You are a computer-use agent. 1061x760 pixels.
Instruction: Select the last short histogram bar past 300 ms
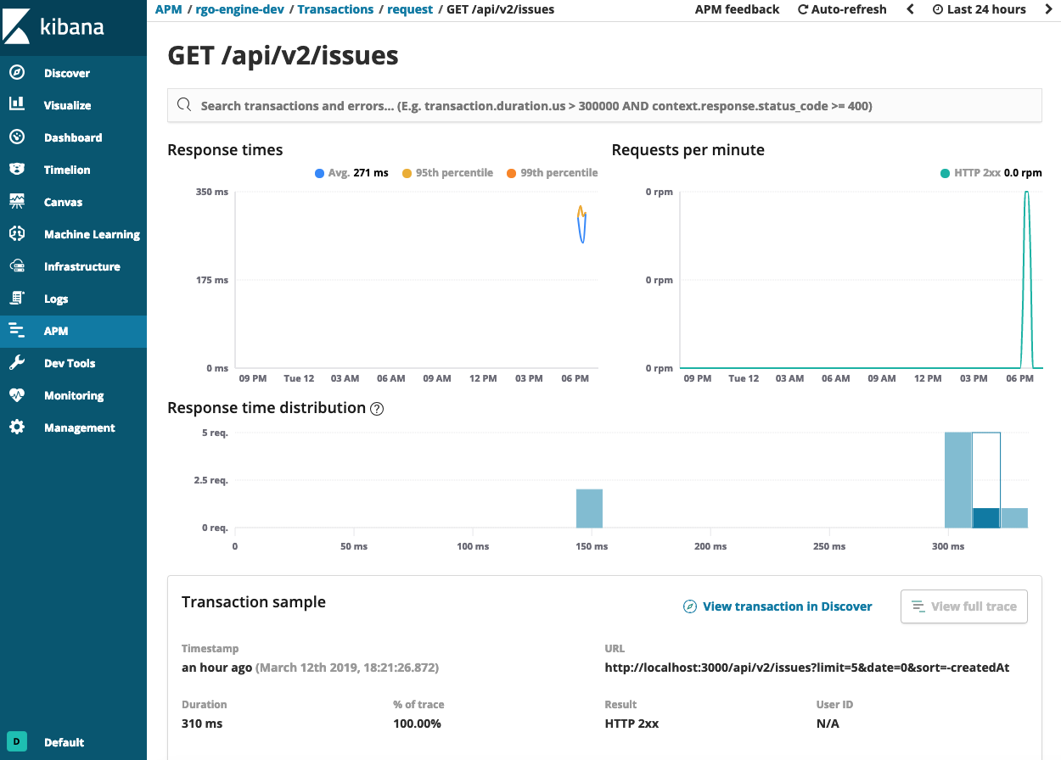pos(1014,517)
